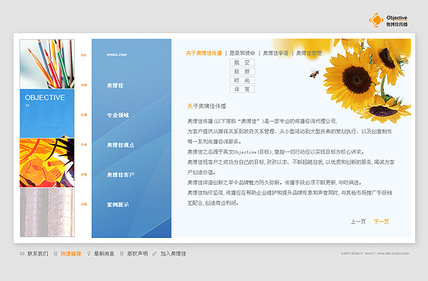Click the list icon beside 快速链接
Viewport: 428px width, 281px height.
pos(55,254)
